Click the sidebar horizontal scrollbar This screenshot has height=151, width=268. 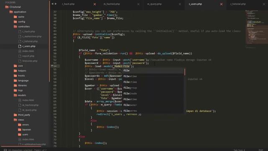[x=21, y=146]
